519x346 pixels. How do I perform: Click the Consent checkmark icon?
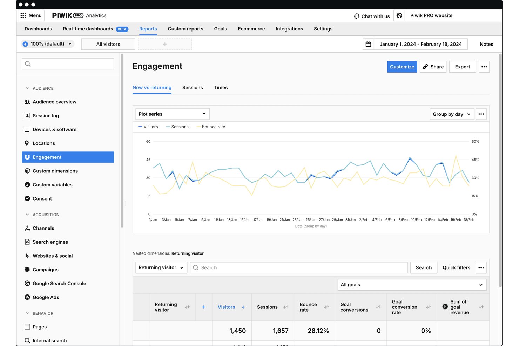point(27,198)
